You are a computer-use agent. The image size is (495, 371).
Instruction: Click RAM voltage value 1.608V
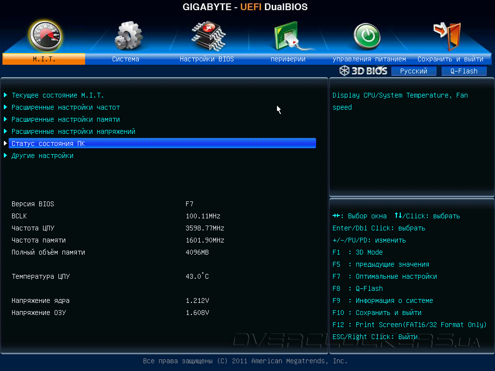click(197, 313)
